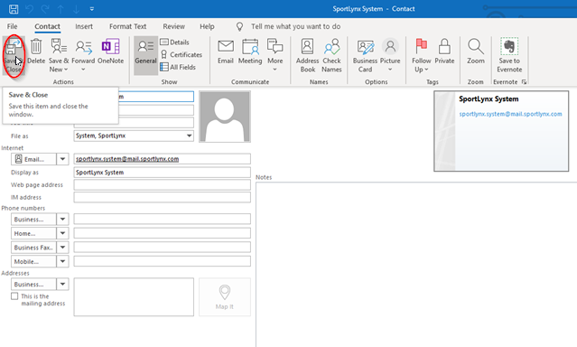
Task: Click the Mobile... phone button
Action: [33, 261]
